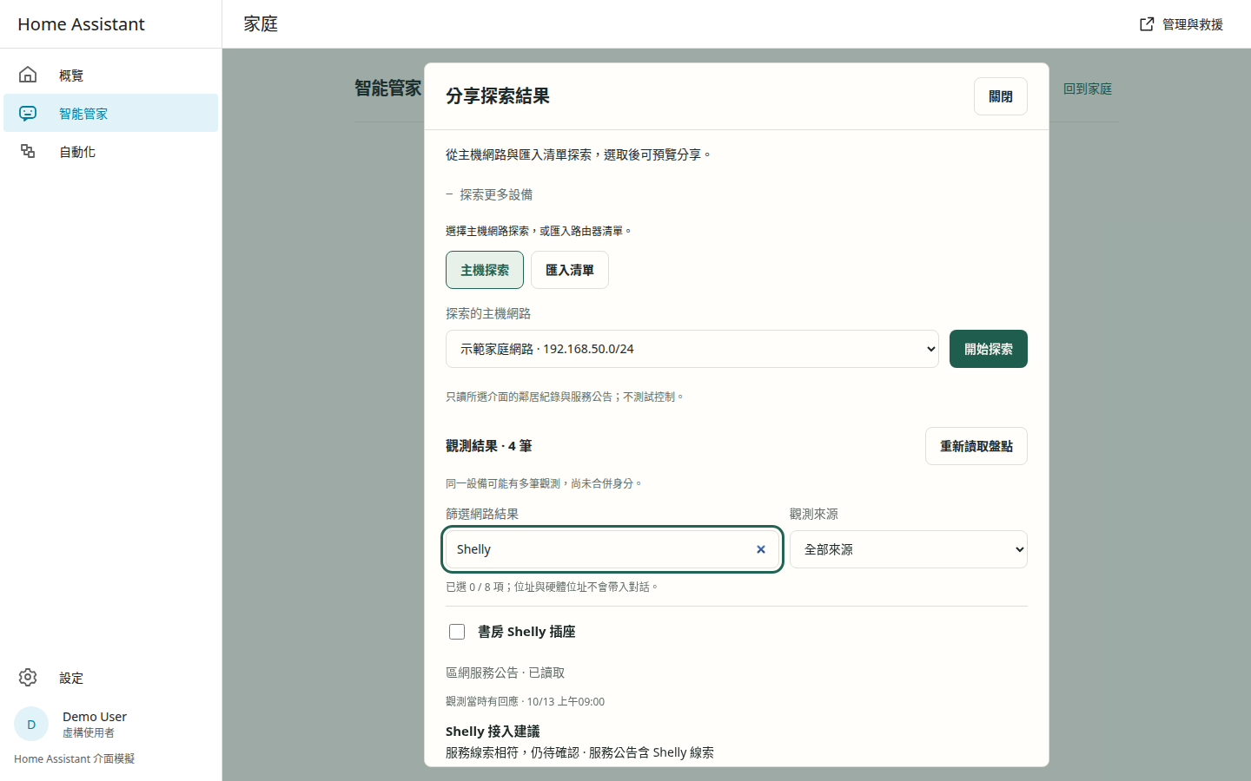Open the 觀測來源 dropdown
The width and height of the screenshot is (1251, 781).
[909, 549]
